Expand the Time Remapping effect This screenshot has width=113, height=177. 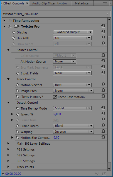coord(4,21)
